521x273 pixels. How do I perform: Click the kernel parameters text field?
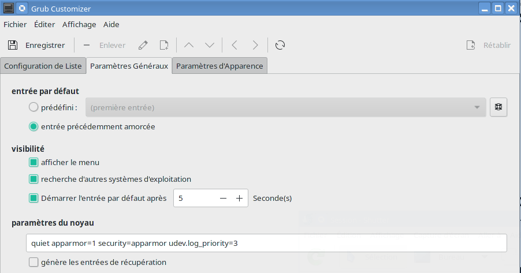coord(266,243)
